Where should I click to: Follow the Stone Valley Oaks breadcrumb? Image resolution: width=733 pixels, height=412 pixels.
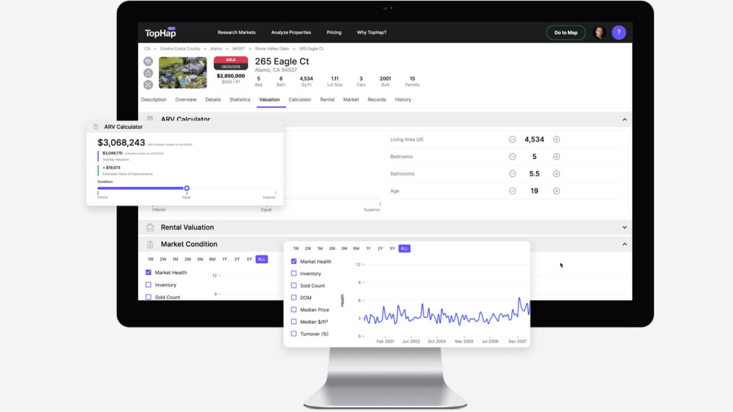[x=272, y=49]
